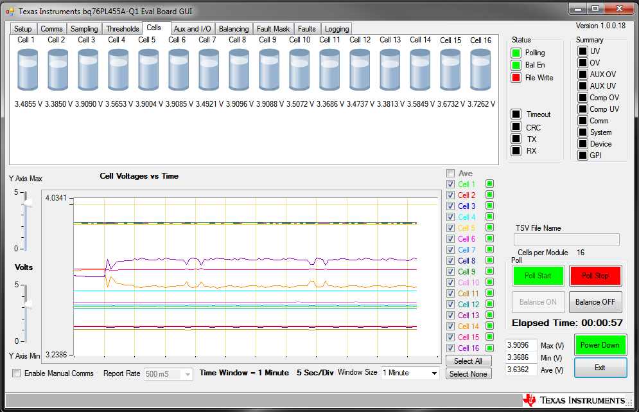
Task: Click the TSV File Name input field
Action: 566,240
